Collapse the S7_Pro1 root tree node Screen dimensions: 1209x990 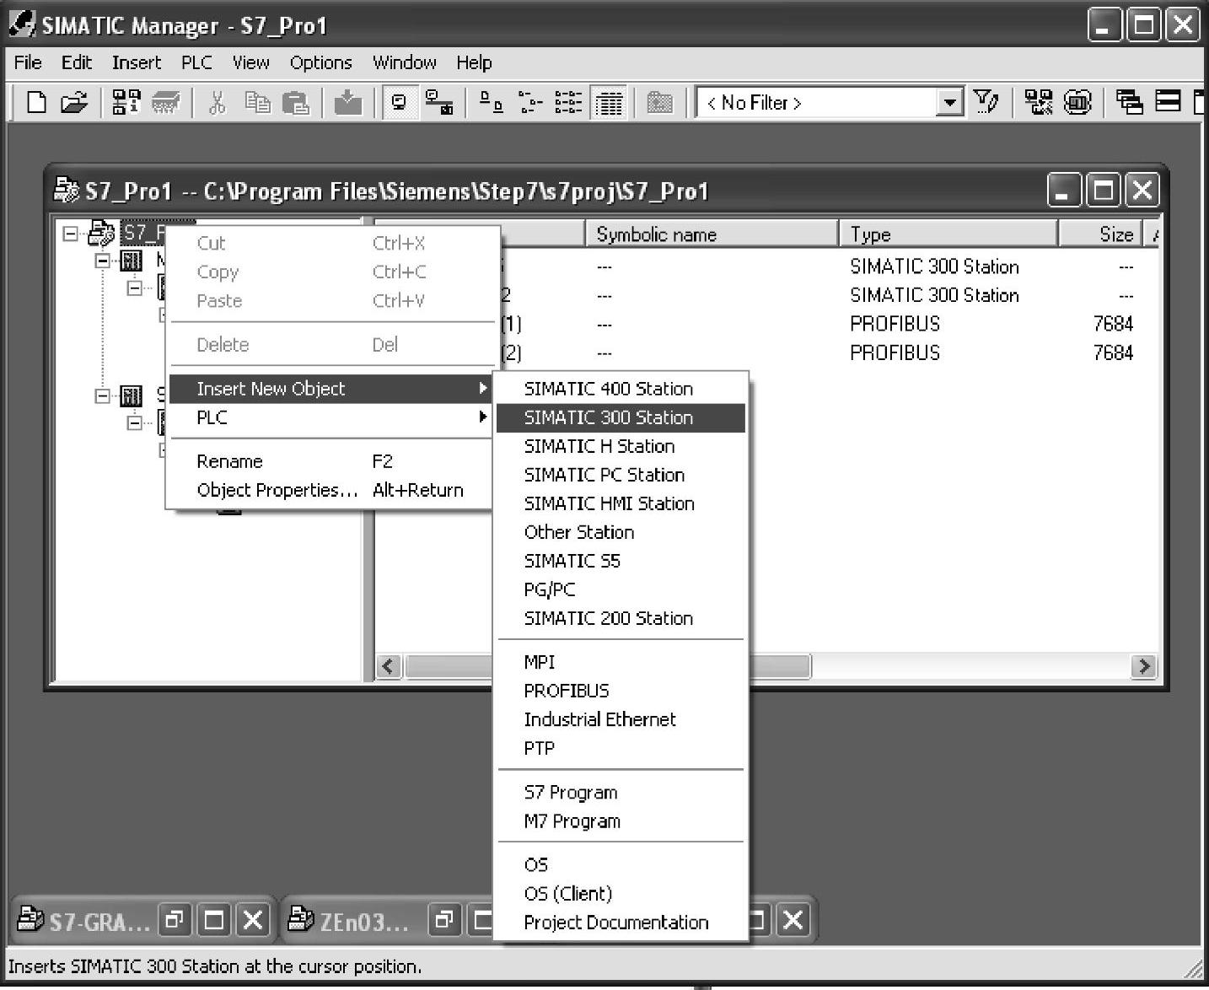click(71, 233)
